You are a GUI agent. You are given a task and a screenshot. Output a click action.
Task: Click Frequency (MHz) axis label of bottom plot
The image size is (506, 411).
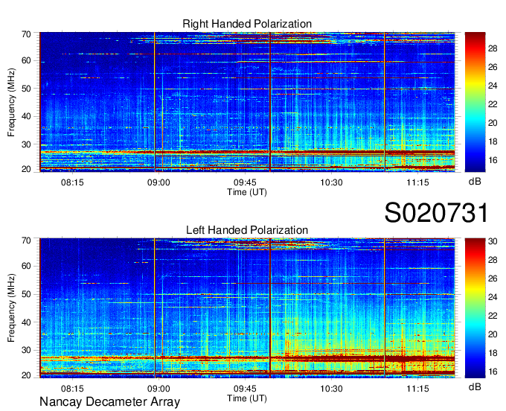point(11,308)
